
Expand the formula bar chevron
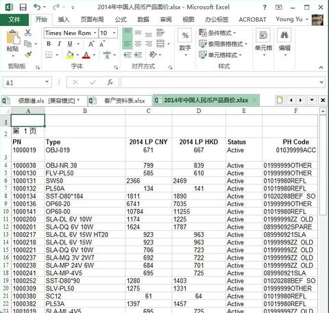[x=321, y=82]
